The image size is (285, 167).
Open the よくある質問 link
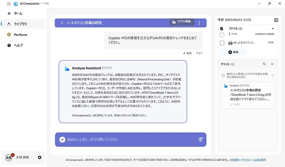point(260,160)
